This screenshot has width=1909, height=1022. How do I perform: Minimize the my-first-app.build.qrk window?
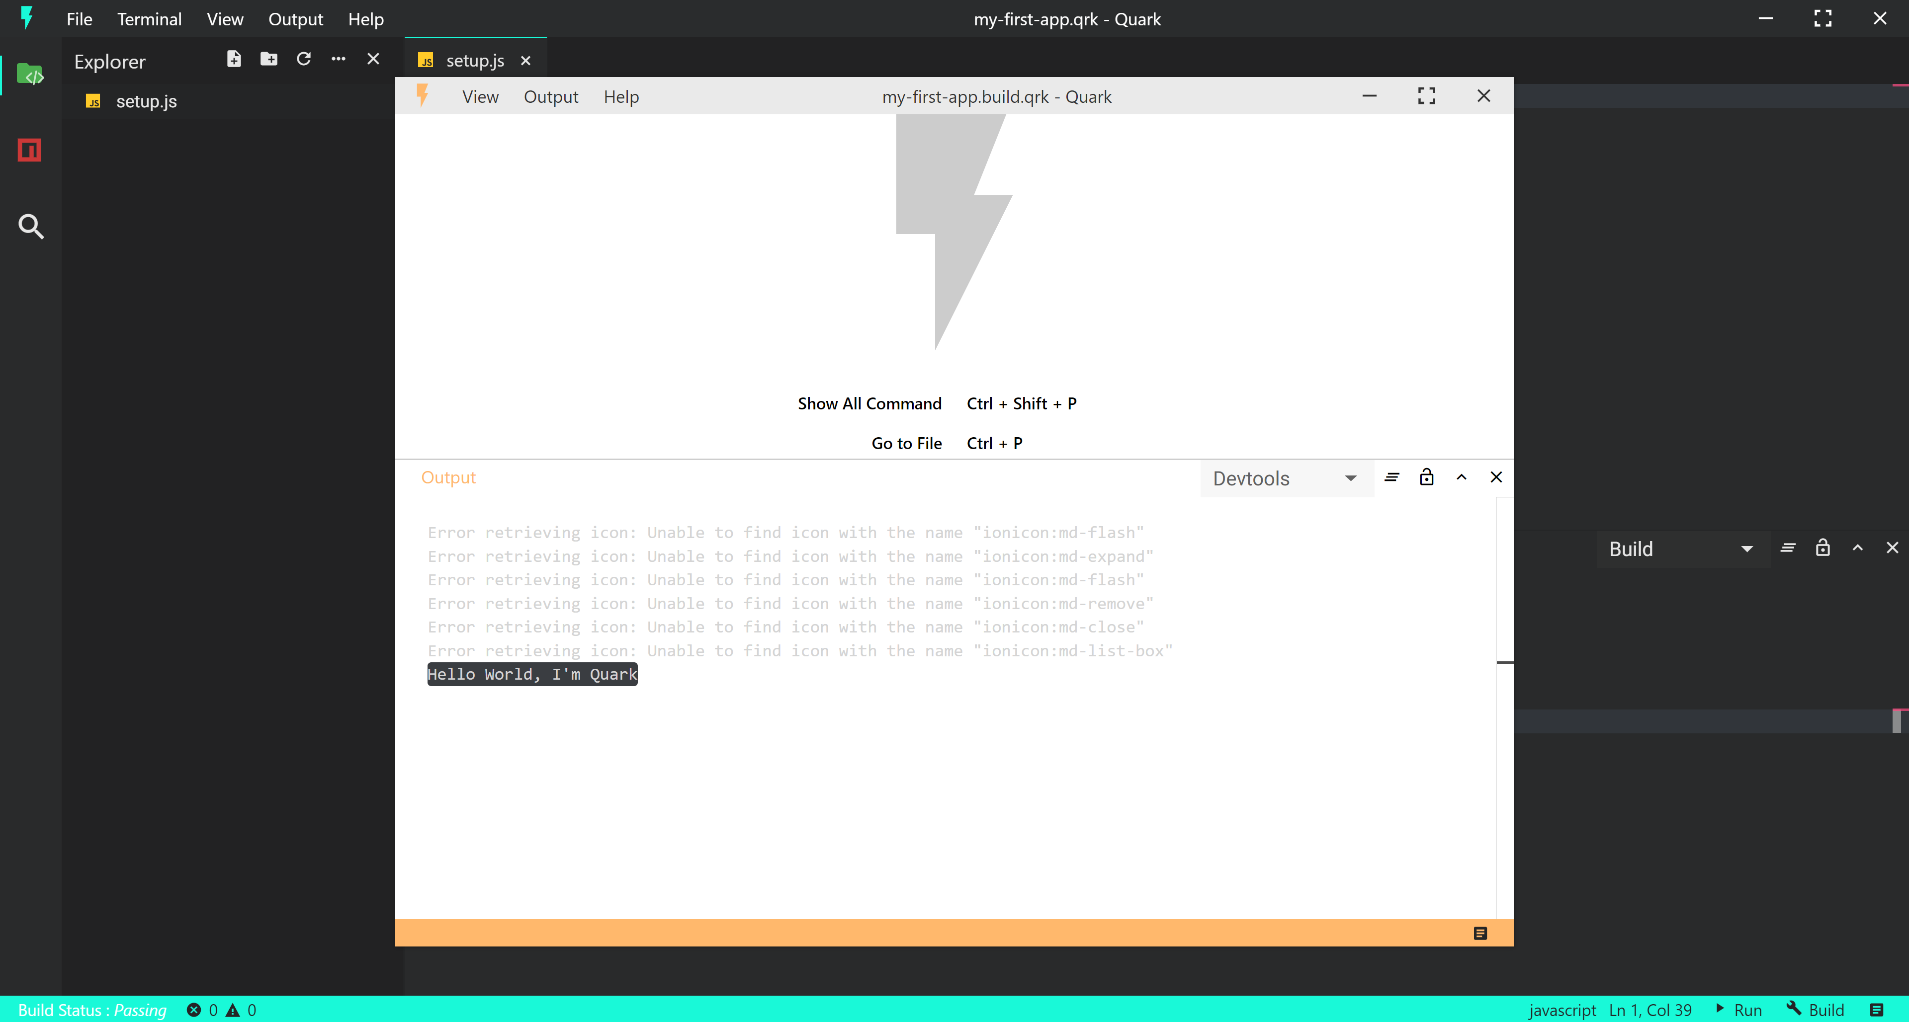1370,96
